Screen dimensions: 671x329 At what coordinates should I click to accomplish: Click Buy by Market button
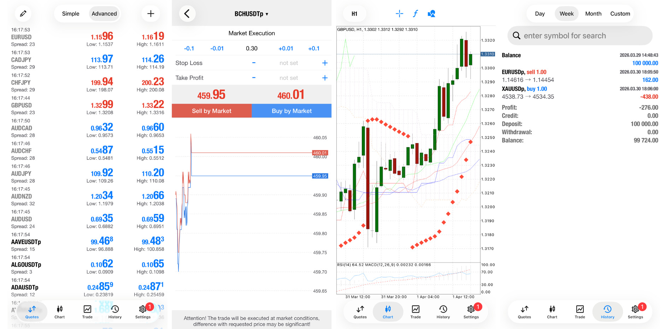tap(292, 111)
